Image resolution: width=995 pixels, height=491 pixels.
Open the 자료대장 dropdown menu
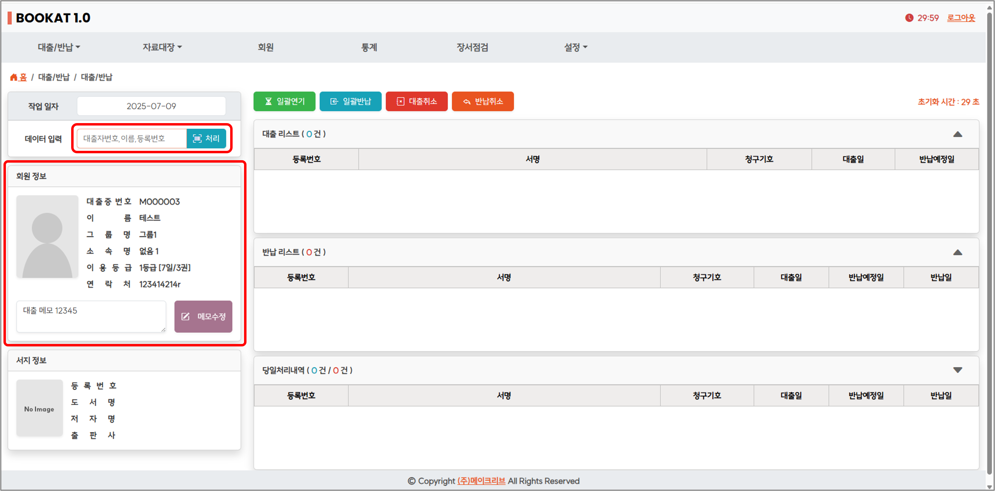coord(162,47)
